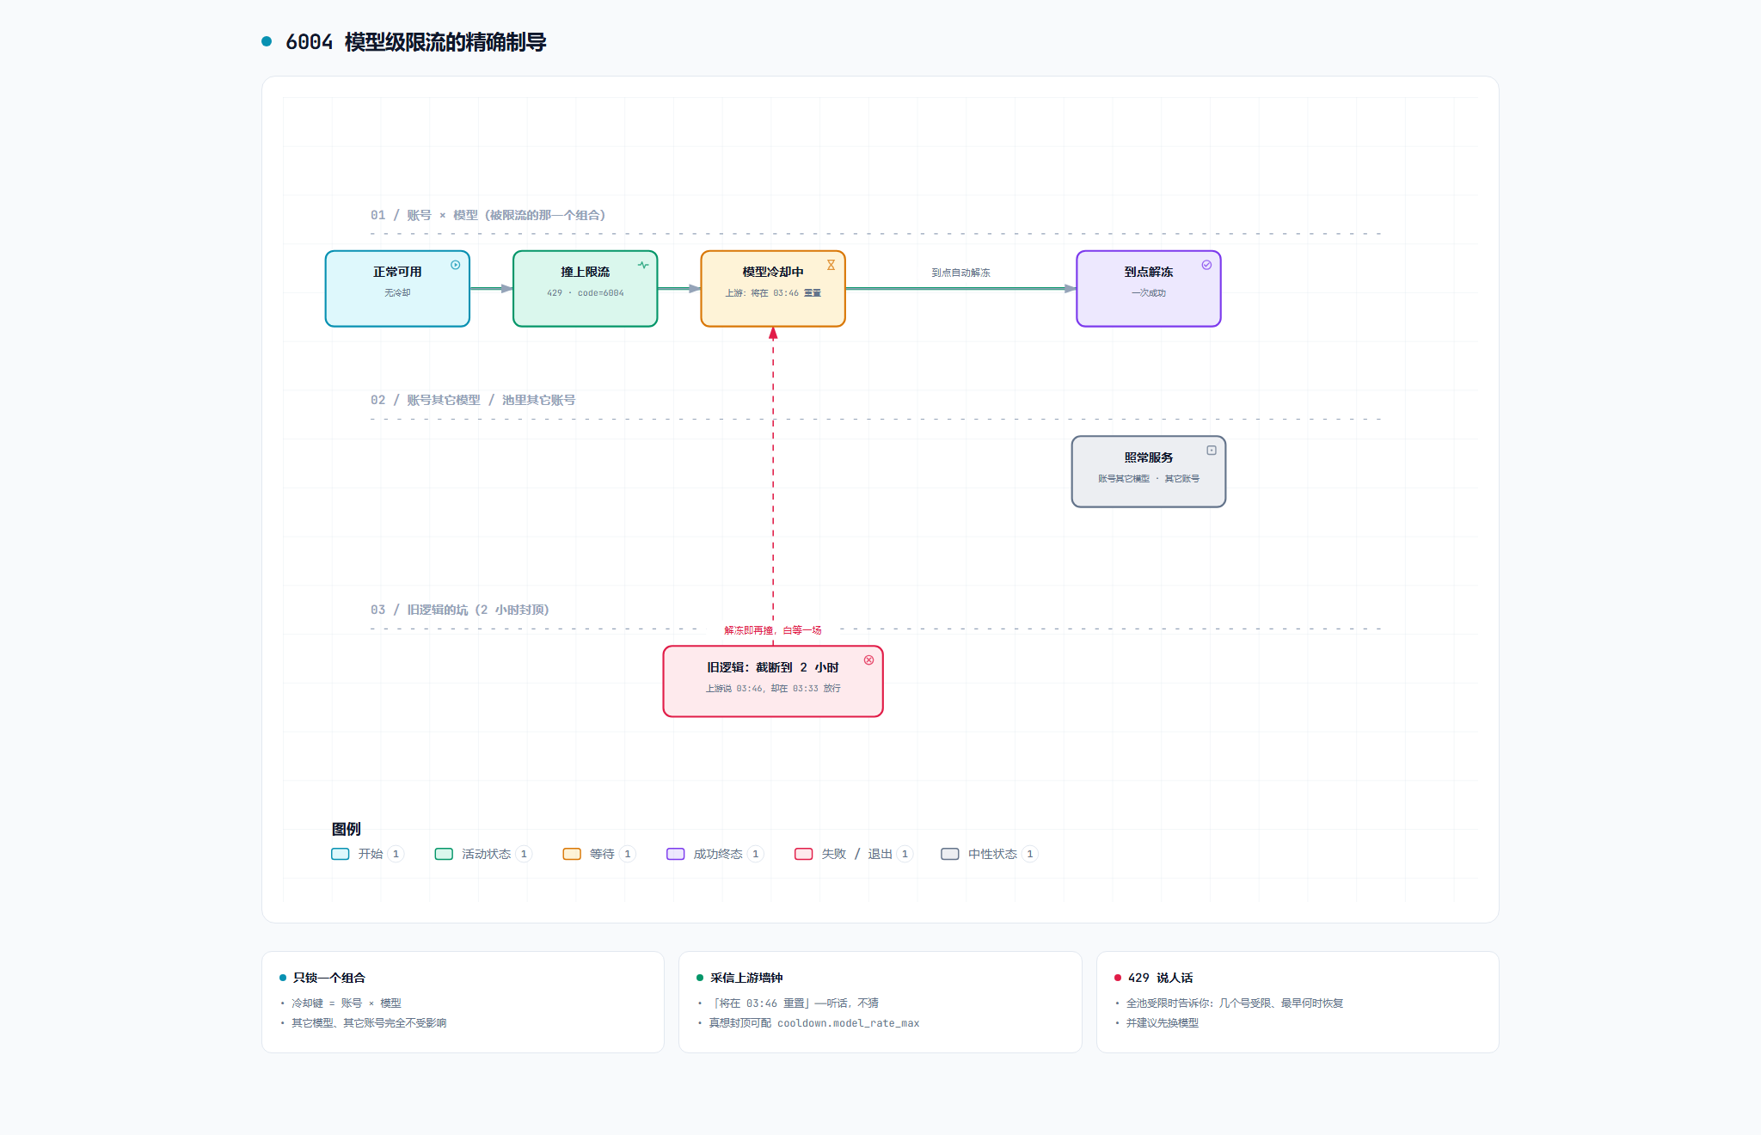
Task: Select the 模型冷却中 node
Action: pyautogui.click(x=773, y=289)
